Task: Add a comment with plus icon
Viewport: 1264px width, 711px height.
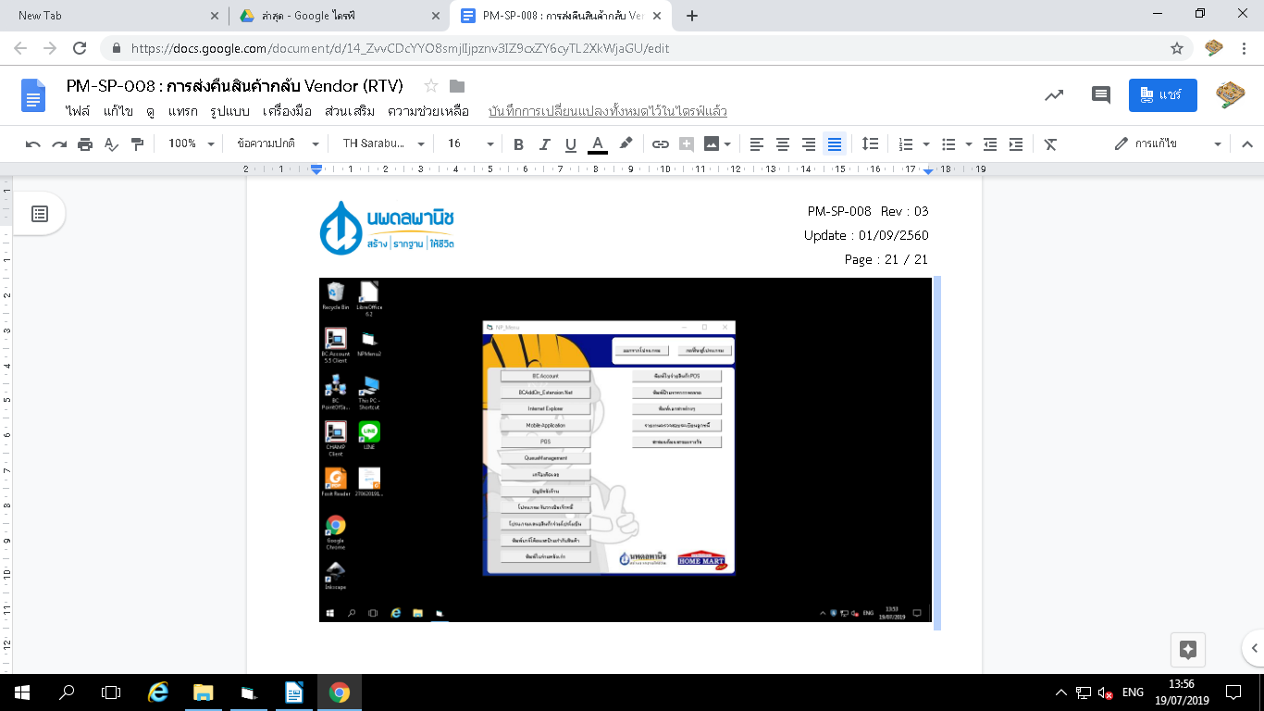Action: [687, 144]
